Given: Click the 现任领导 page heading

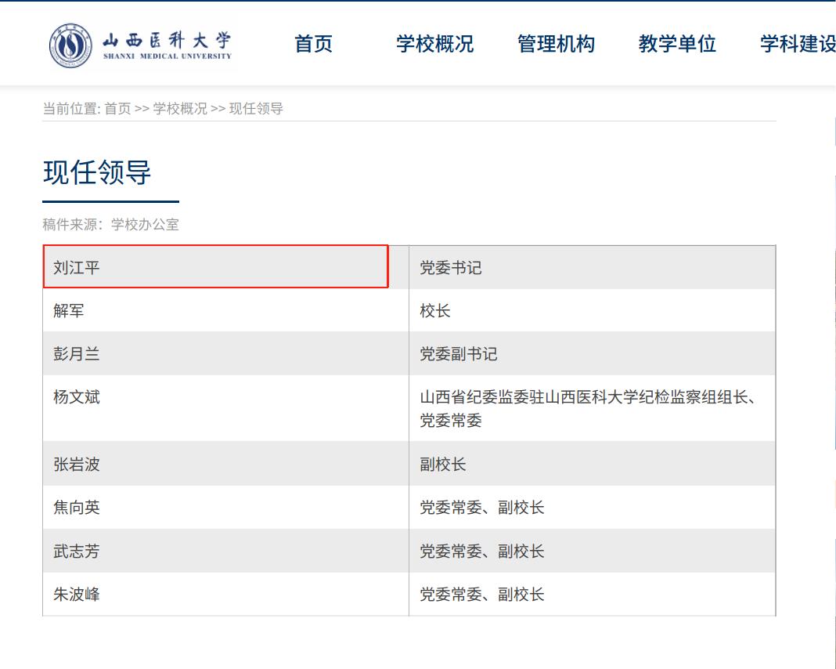Looking at the screenshot, I should pyautogui.click(x=97, y=172).
